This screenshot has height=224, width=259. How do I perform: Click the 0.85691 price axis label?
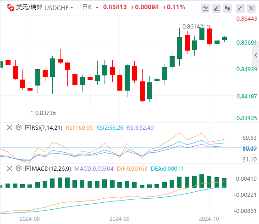pos(247,43)
